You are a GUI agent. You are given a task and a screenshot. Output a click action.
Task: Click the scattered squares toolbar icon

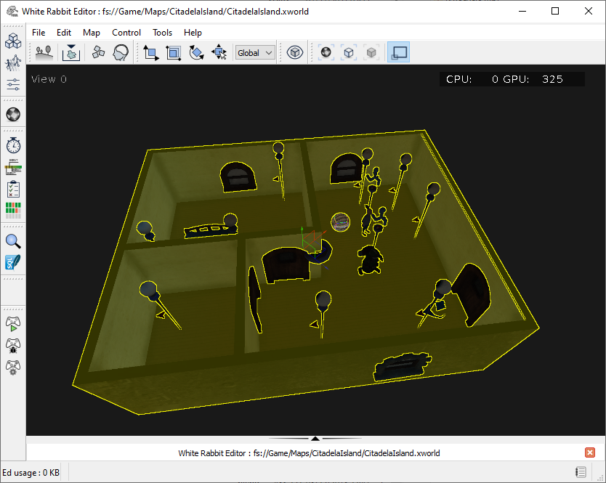click(98, 52)
